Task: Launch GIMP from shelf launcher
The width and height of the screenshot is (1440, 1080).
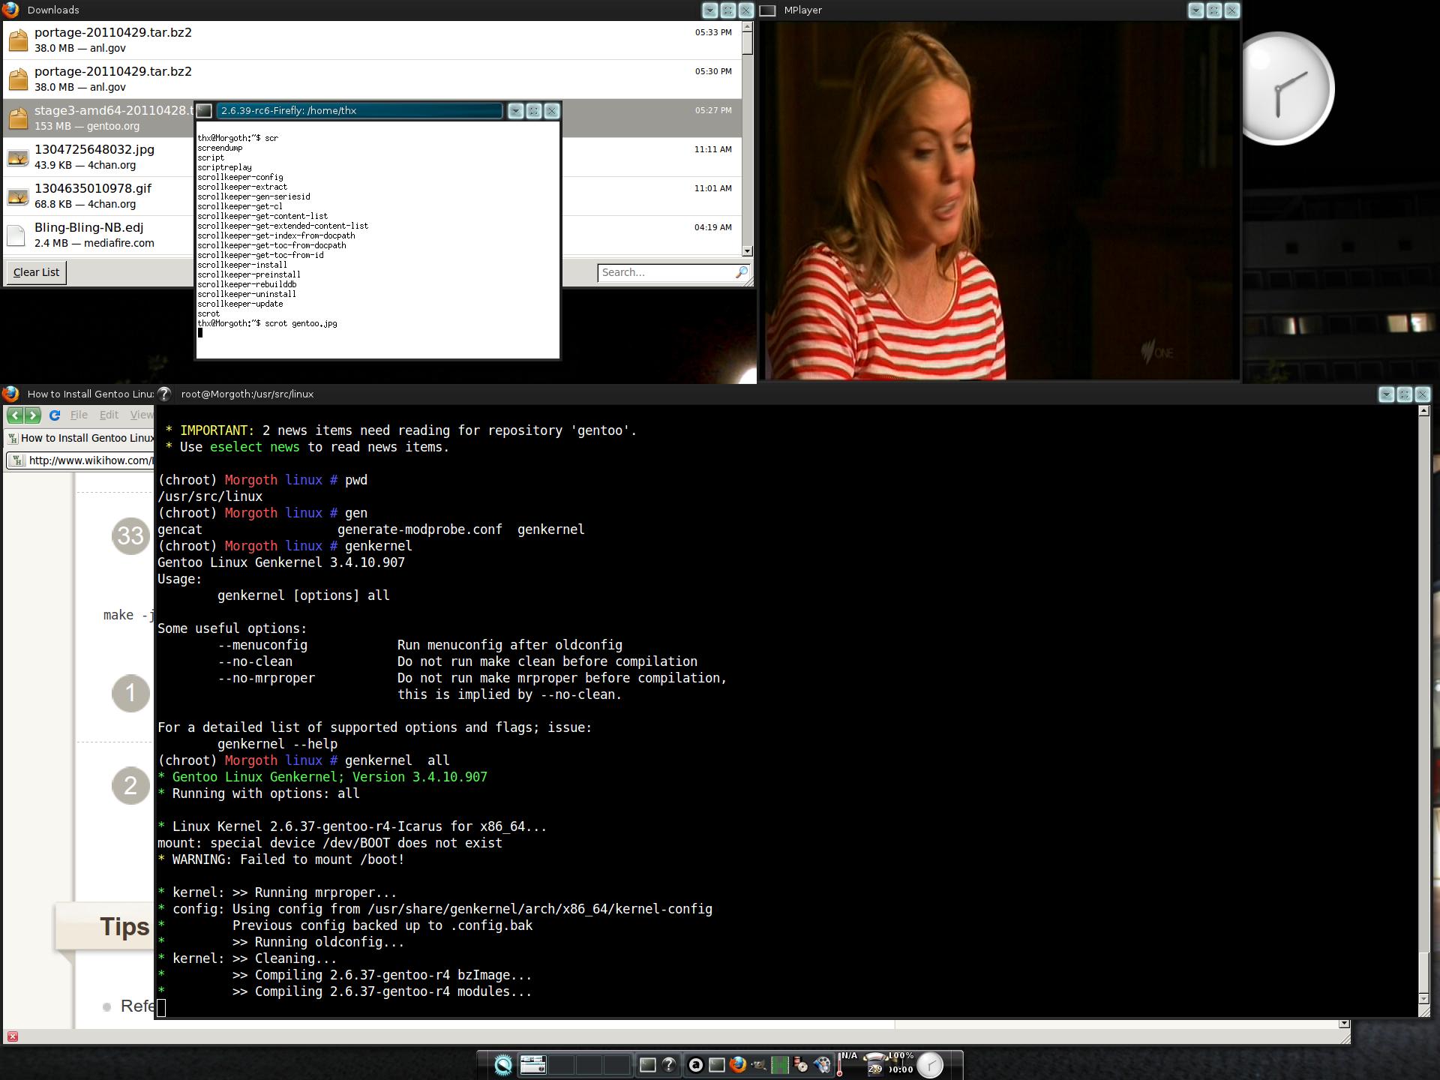Action: [x=759, y=1065]
